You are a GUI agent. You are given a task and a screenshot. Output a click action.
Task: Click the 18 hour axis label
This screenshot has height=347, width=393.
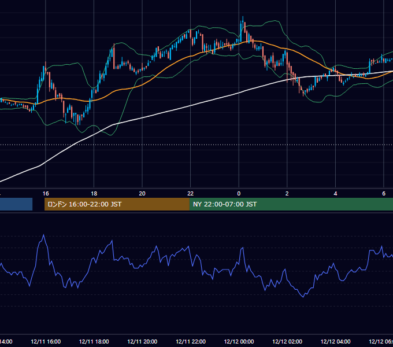[x=94, y=194]
